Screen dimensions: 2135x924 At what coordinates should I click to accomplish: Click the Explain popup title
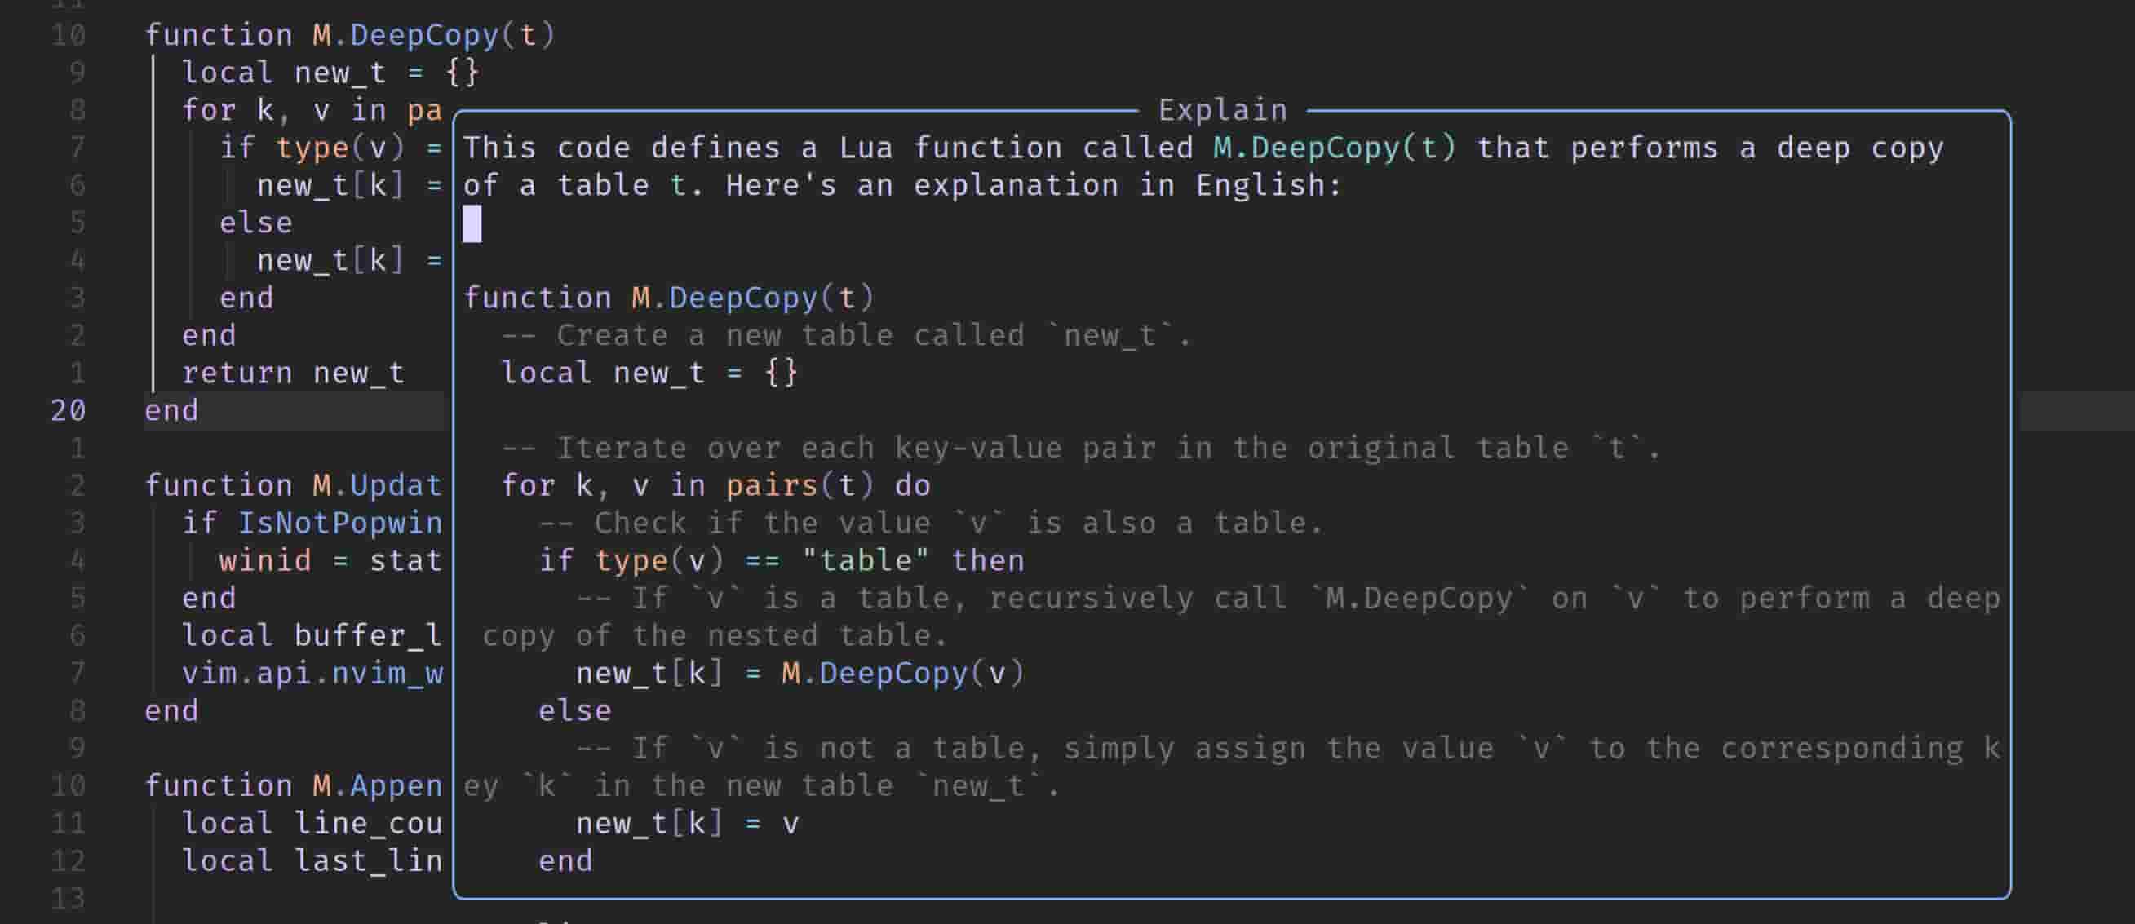tap(1221, 110)
